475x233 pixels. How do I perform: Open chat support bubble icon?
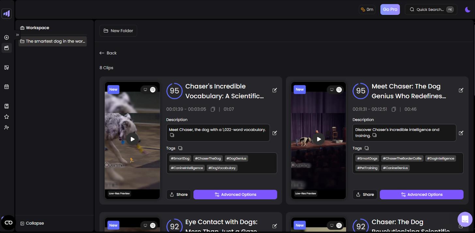[x=465, y=219]
